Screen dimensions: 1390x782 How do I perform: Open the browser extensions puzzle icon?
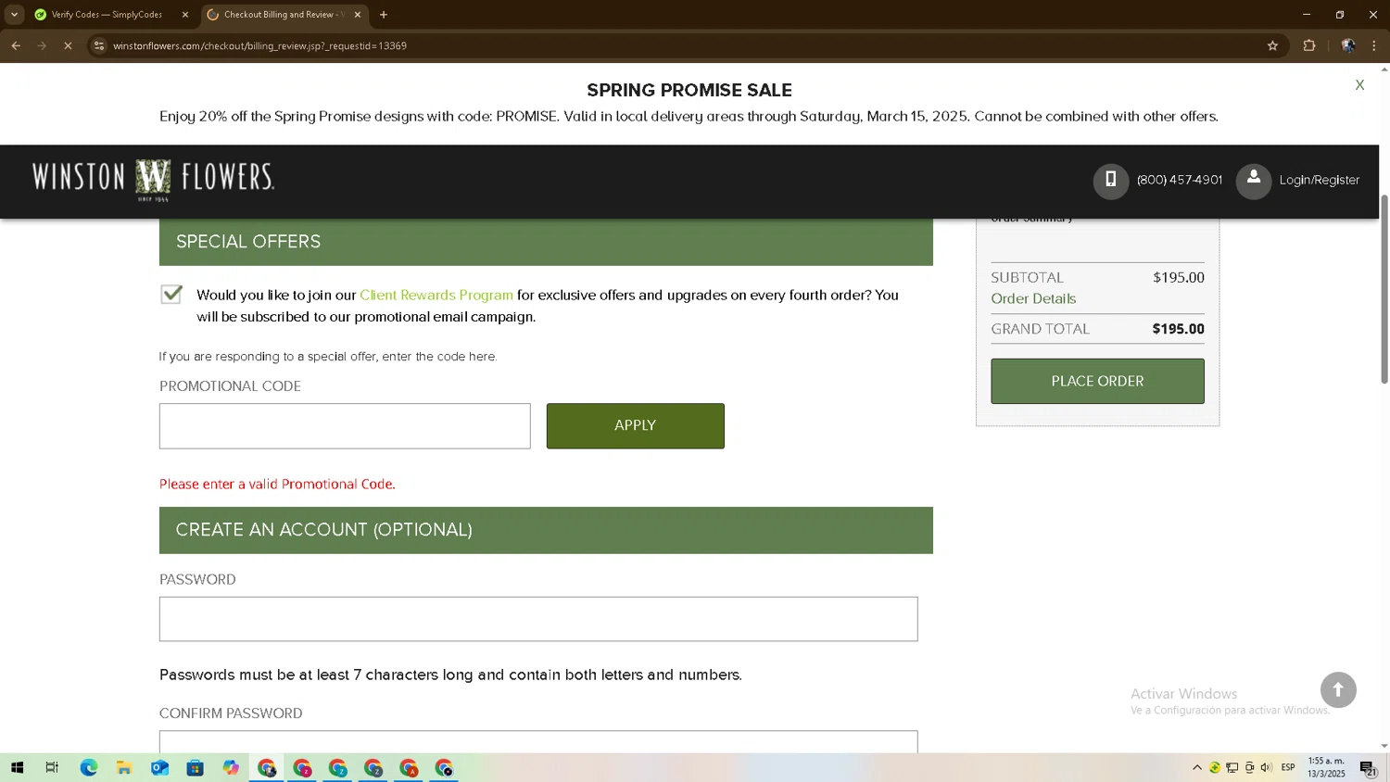(1309, 45)
